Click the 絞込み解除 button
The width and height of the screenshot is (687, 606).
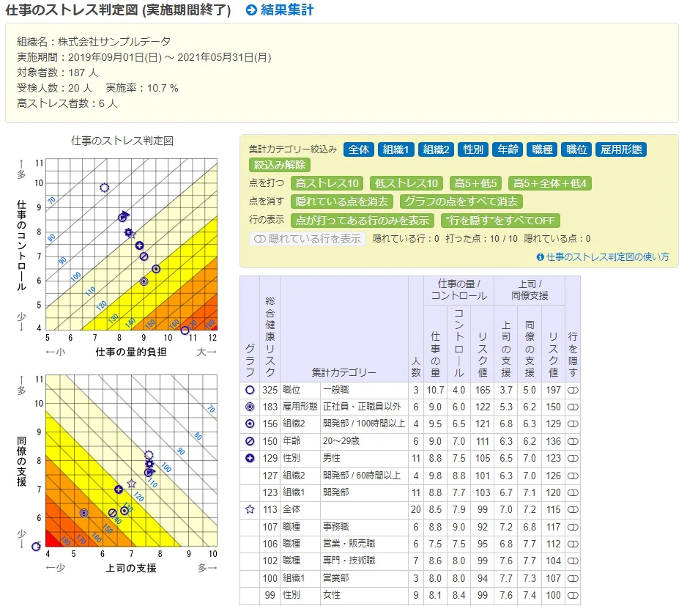(280, 165)
